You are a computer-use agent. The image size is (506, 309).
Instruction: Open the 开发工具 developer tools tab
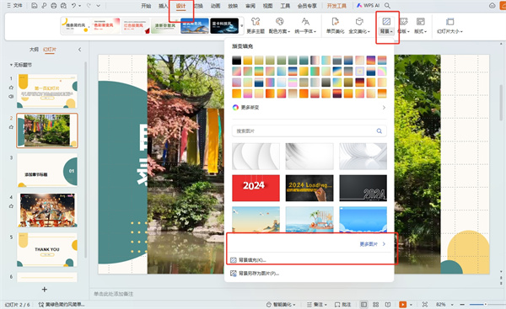click(x=336, y=6)
